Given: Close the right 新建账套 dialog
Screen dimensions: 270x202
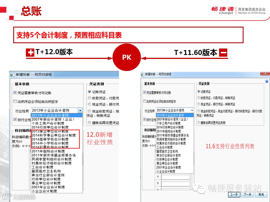Looking at the screenshot, I should (x=265, y=73).
